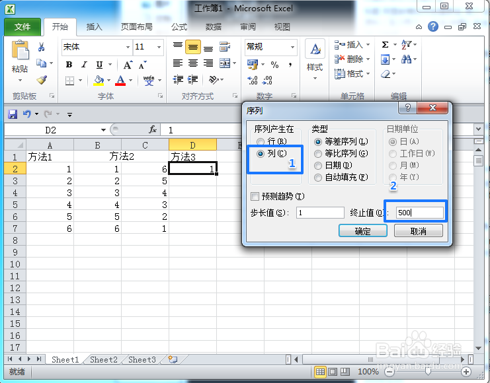Image resolution: width=490 pixels, height=383 pixels.
Task: Toggle bold formatting
Action: point(69,65)
